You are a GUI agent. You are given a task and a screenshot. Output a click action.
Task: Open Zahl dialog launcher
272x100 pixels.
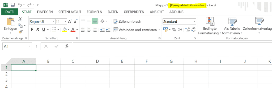pos(195,39)
